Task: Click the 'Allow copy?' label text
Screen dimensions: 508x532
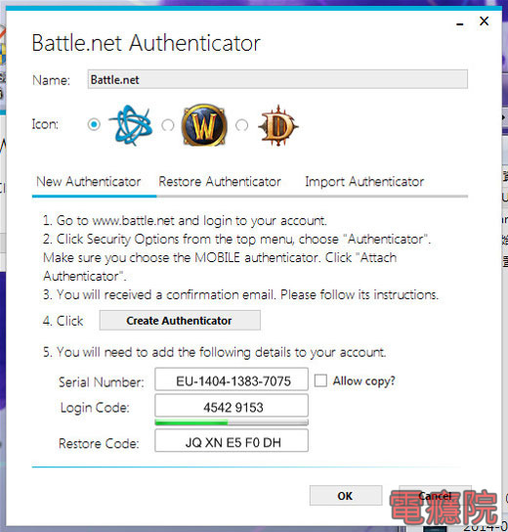Action: coord(364,381)
